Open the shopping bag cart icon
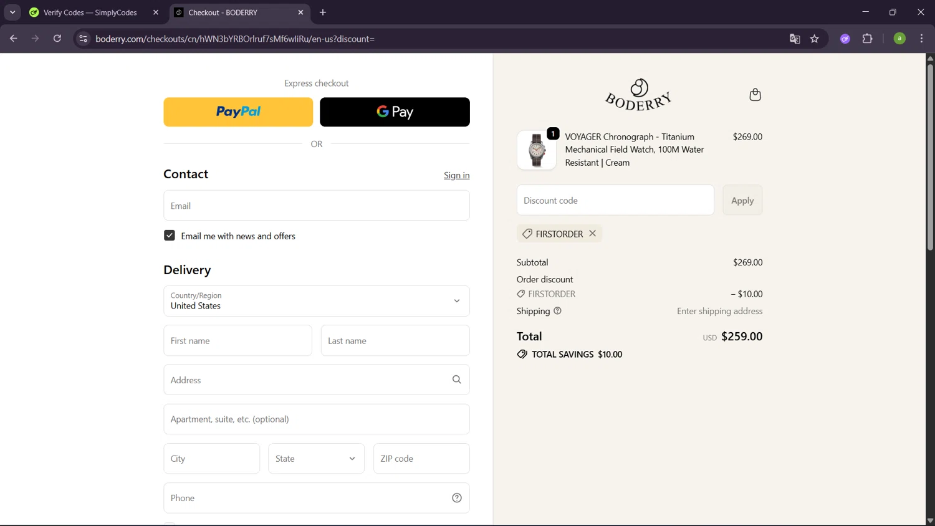Screen dimensions: 935x526 [x=755, y=95]
